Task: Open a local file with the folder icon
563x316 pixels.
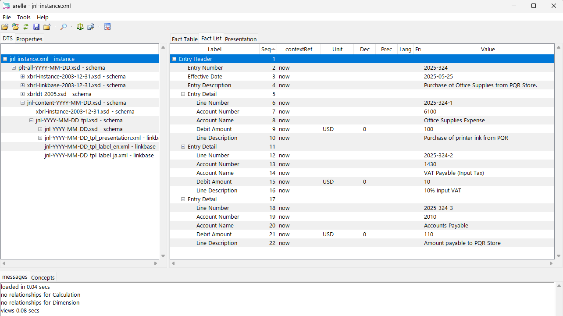Action: [x=5, y=27]
